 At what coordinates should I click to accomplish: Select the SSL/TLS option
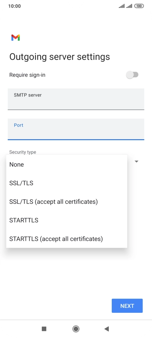point(67,183)
